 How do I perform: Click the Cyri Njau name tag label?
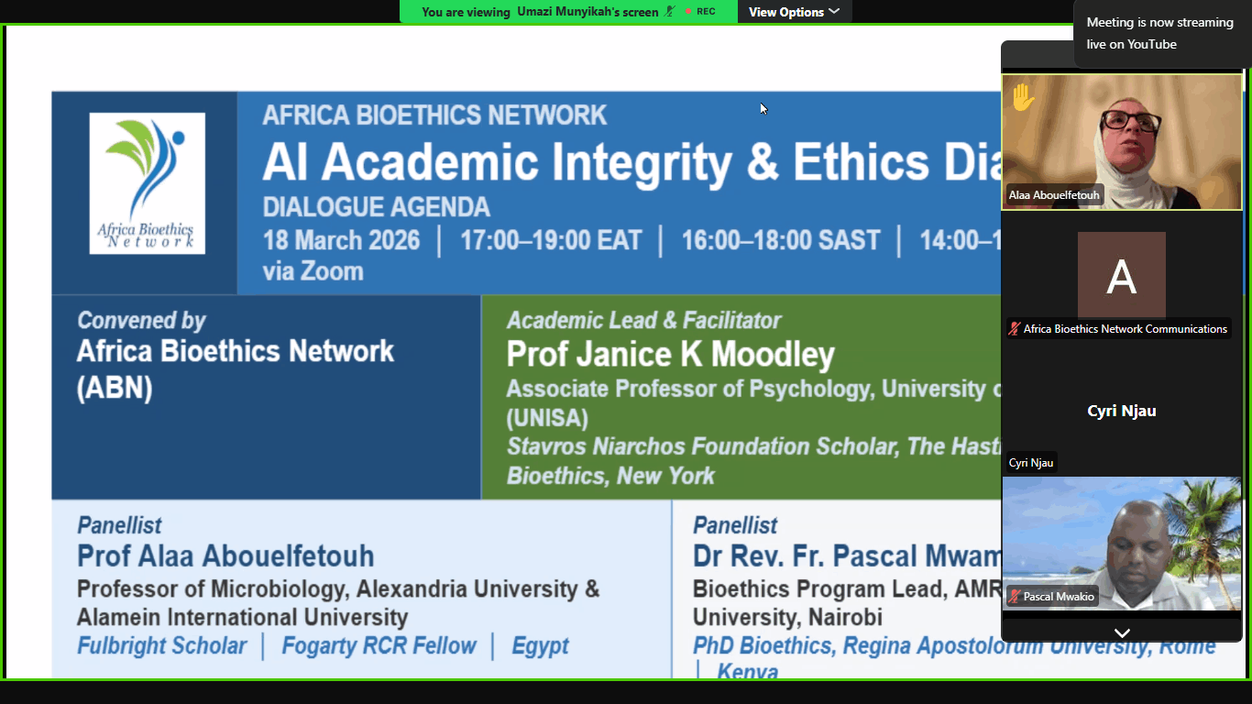[1031, 463]
